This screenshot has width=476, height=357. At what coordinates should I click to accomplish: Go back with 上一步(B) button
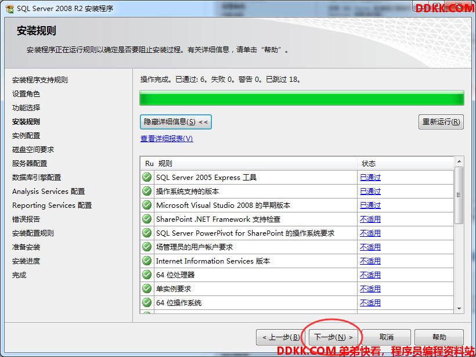(x=281, y=337)
